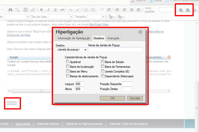The height and width of the screenshot is (132, 199).
Task: Click the Nome da Janela de Popup field
Action: (116, 50)
